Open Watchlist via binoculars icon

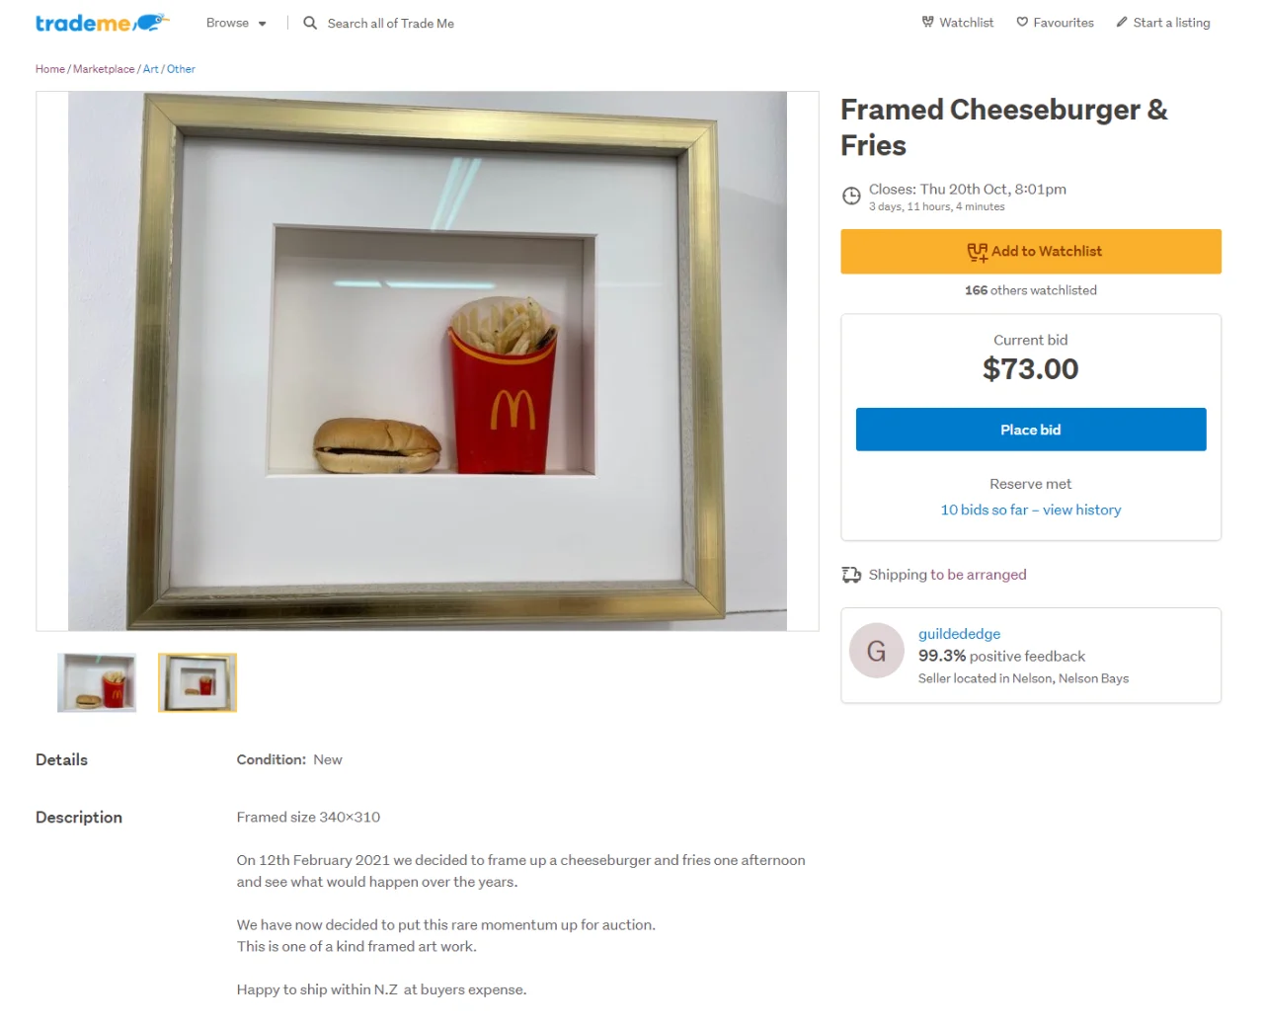pos(928,22)
